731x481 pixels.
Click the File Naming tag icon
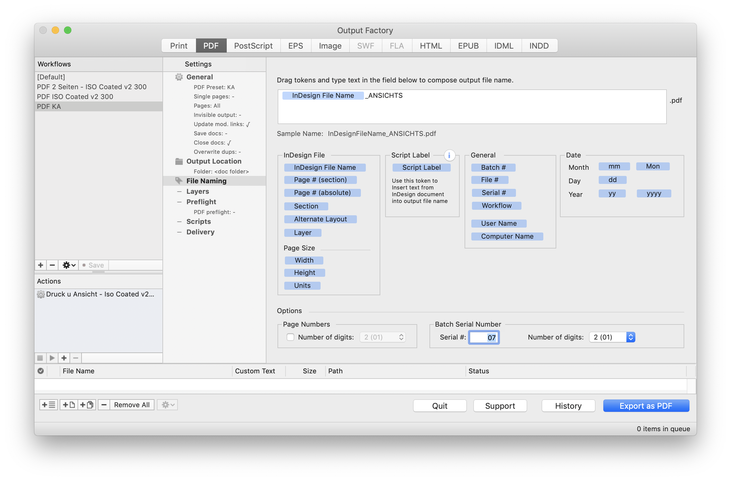coord(179,181)
